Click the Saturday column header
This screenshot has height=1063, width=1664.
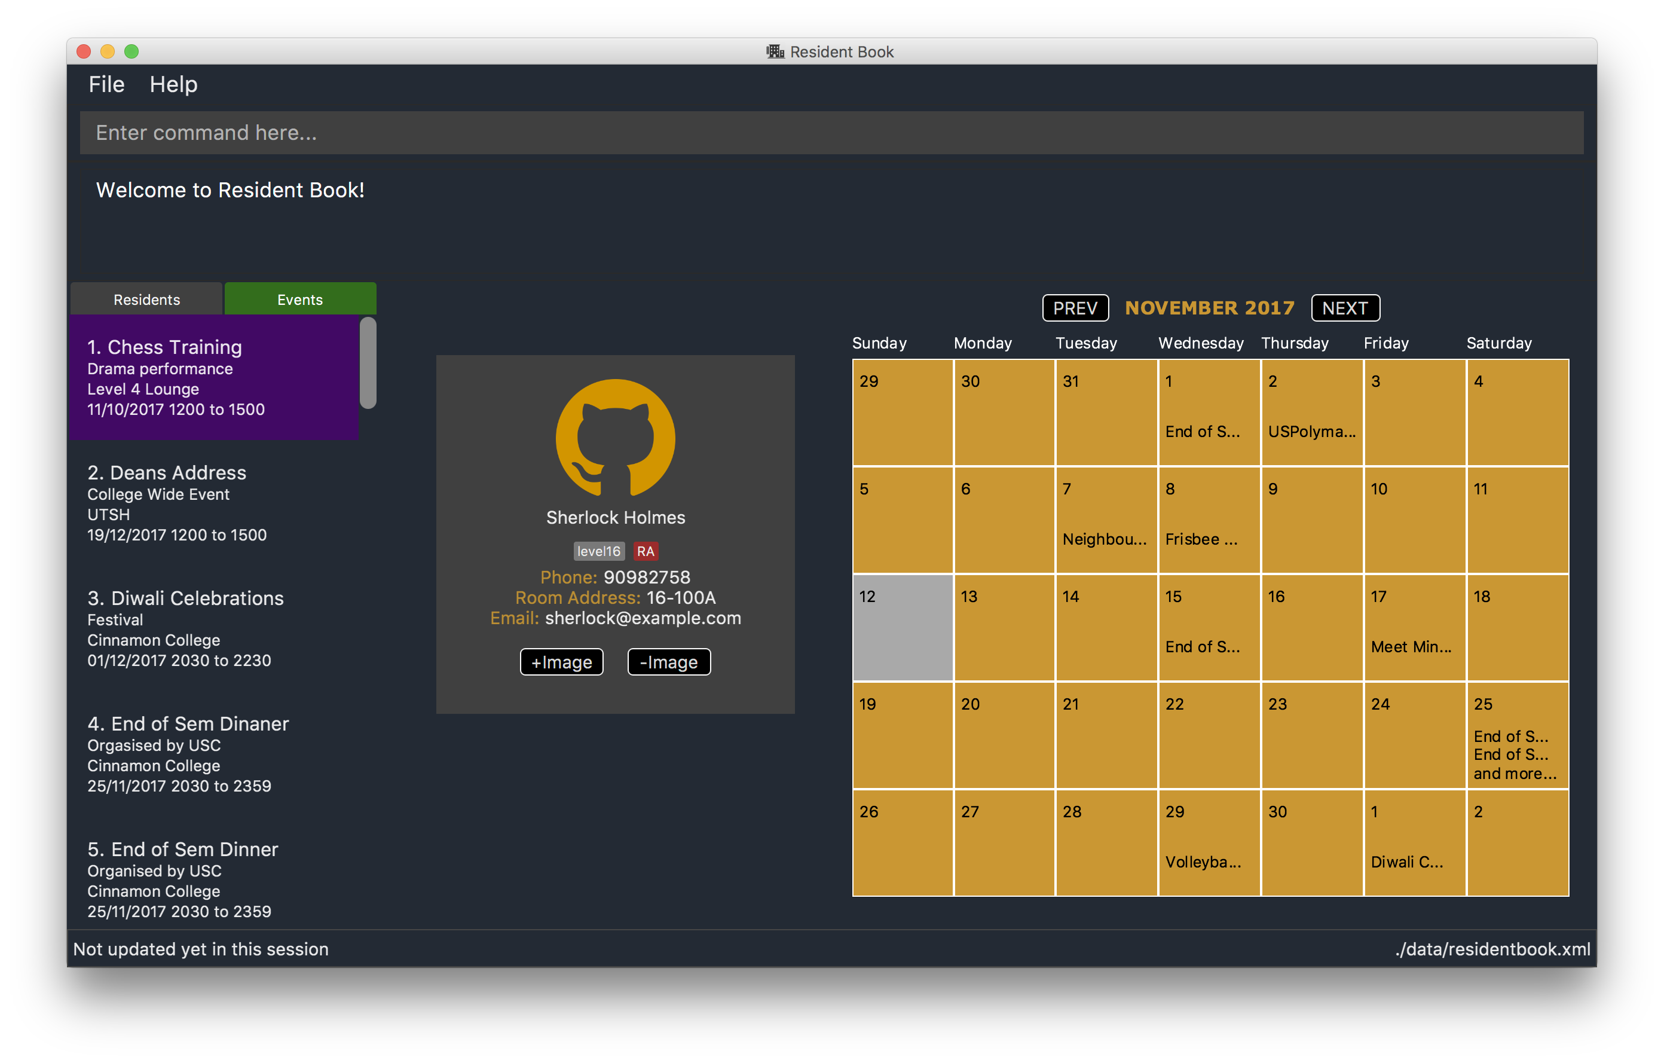(1499, 343)
